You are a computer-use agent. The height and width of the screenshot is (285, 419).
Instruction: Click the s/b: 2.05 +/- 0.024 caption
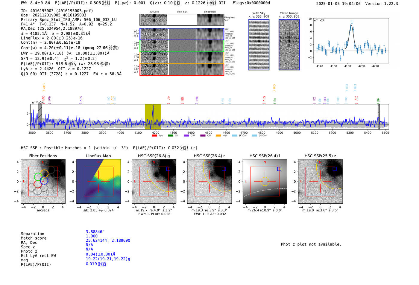pyautogui.click(x=98, y=210)
